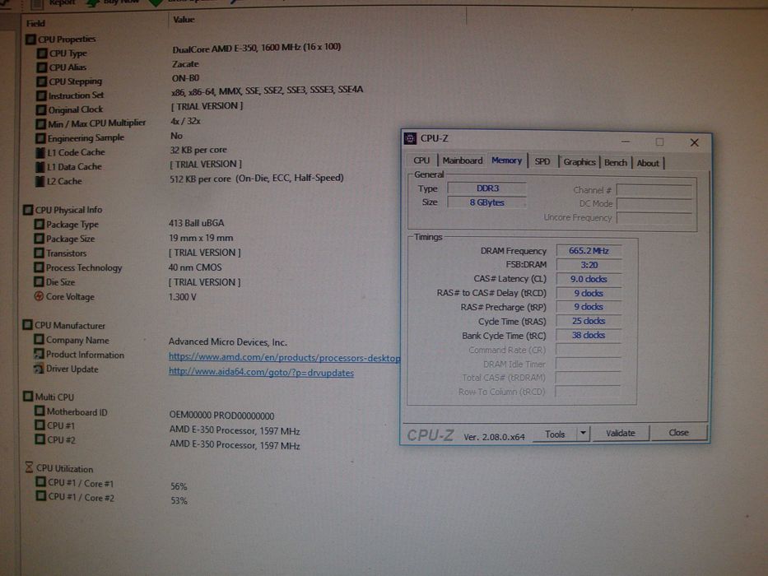Click the Field column header

[35, 23]
